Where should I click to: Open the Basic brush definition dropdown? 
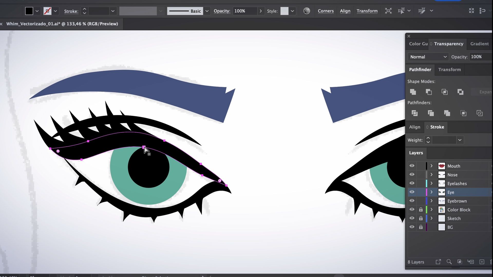point(207,11)
